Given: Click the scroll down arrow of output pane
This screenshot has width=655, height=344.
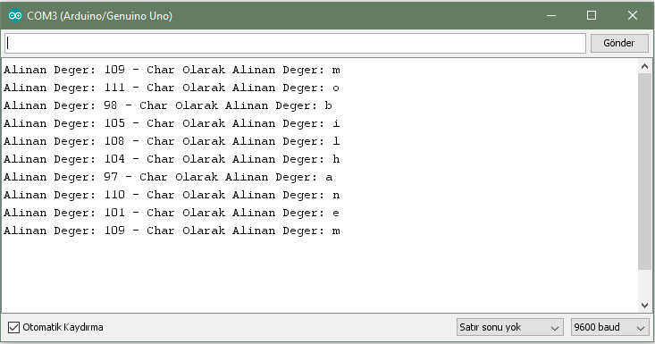Looking at the screenshot, I should (x=644, y=306).
